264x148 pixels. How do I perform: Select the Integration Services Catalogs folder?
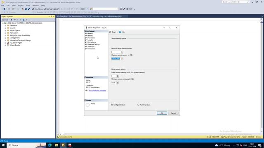pos(20,40)
